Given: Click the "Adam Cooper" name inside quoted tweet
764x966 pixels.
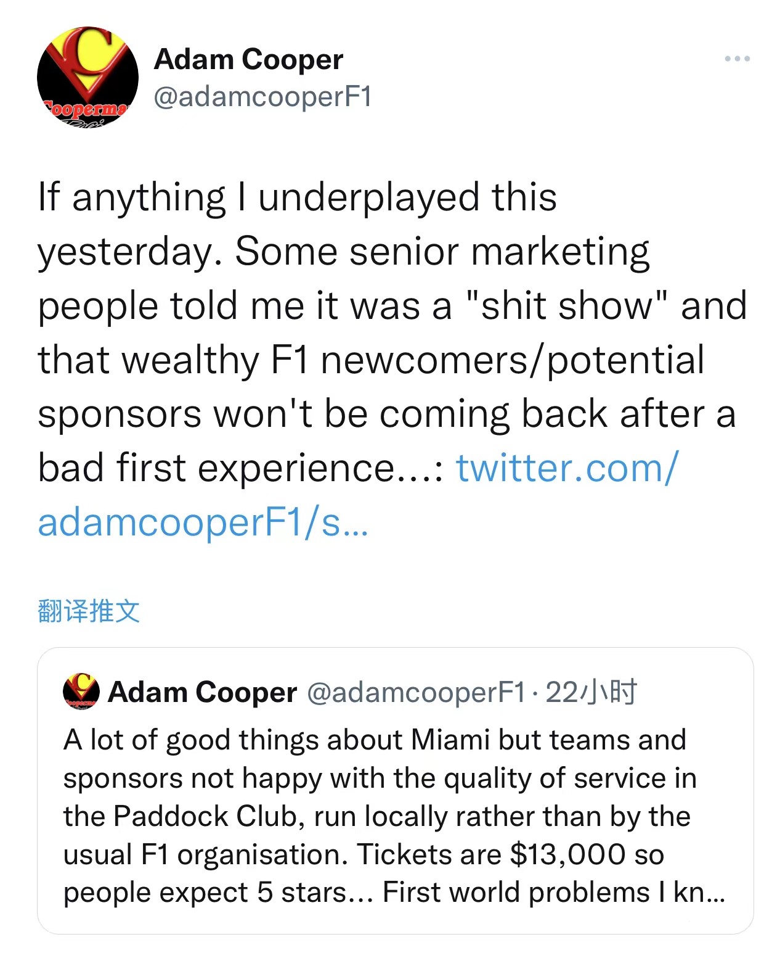Looking at the screenshot, I should [x=202, y=692].
